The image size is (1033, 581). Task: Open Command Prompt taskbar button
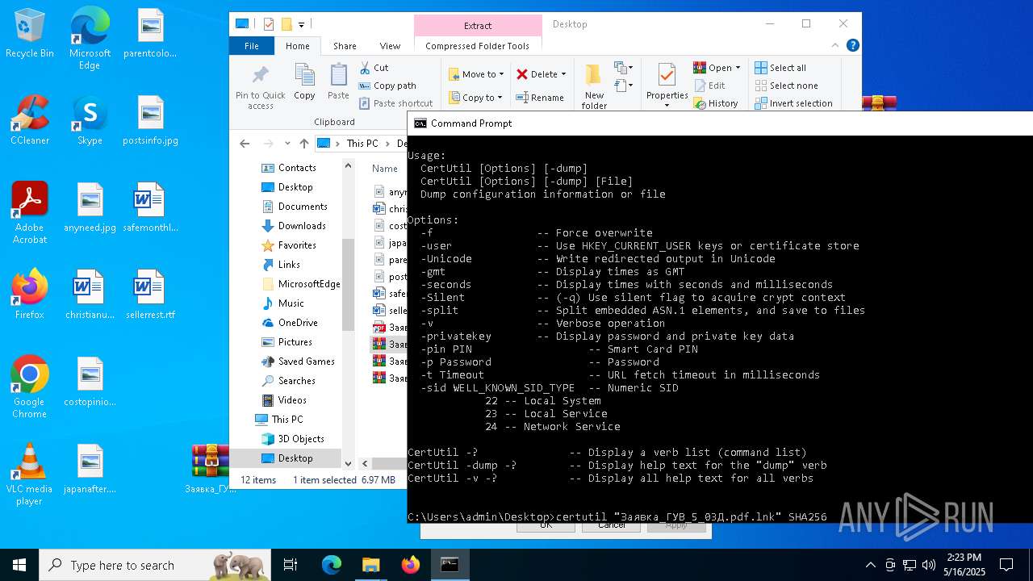point(450,566)
